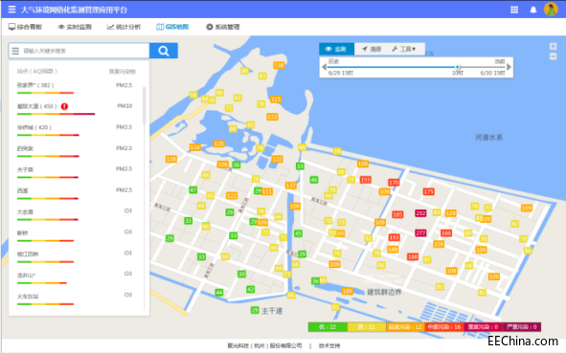
Task: Select the orange 137 station marker
Action: click(290, 186)
